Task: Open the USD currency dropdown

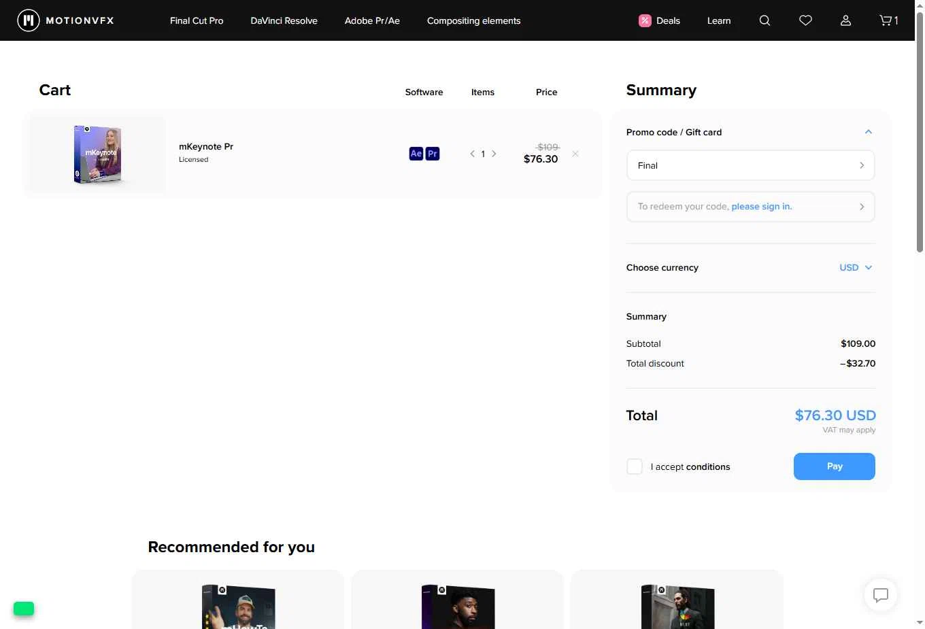Action: (x=856, y=267)
